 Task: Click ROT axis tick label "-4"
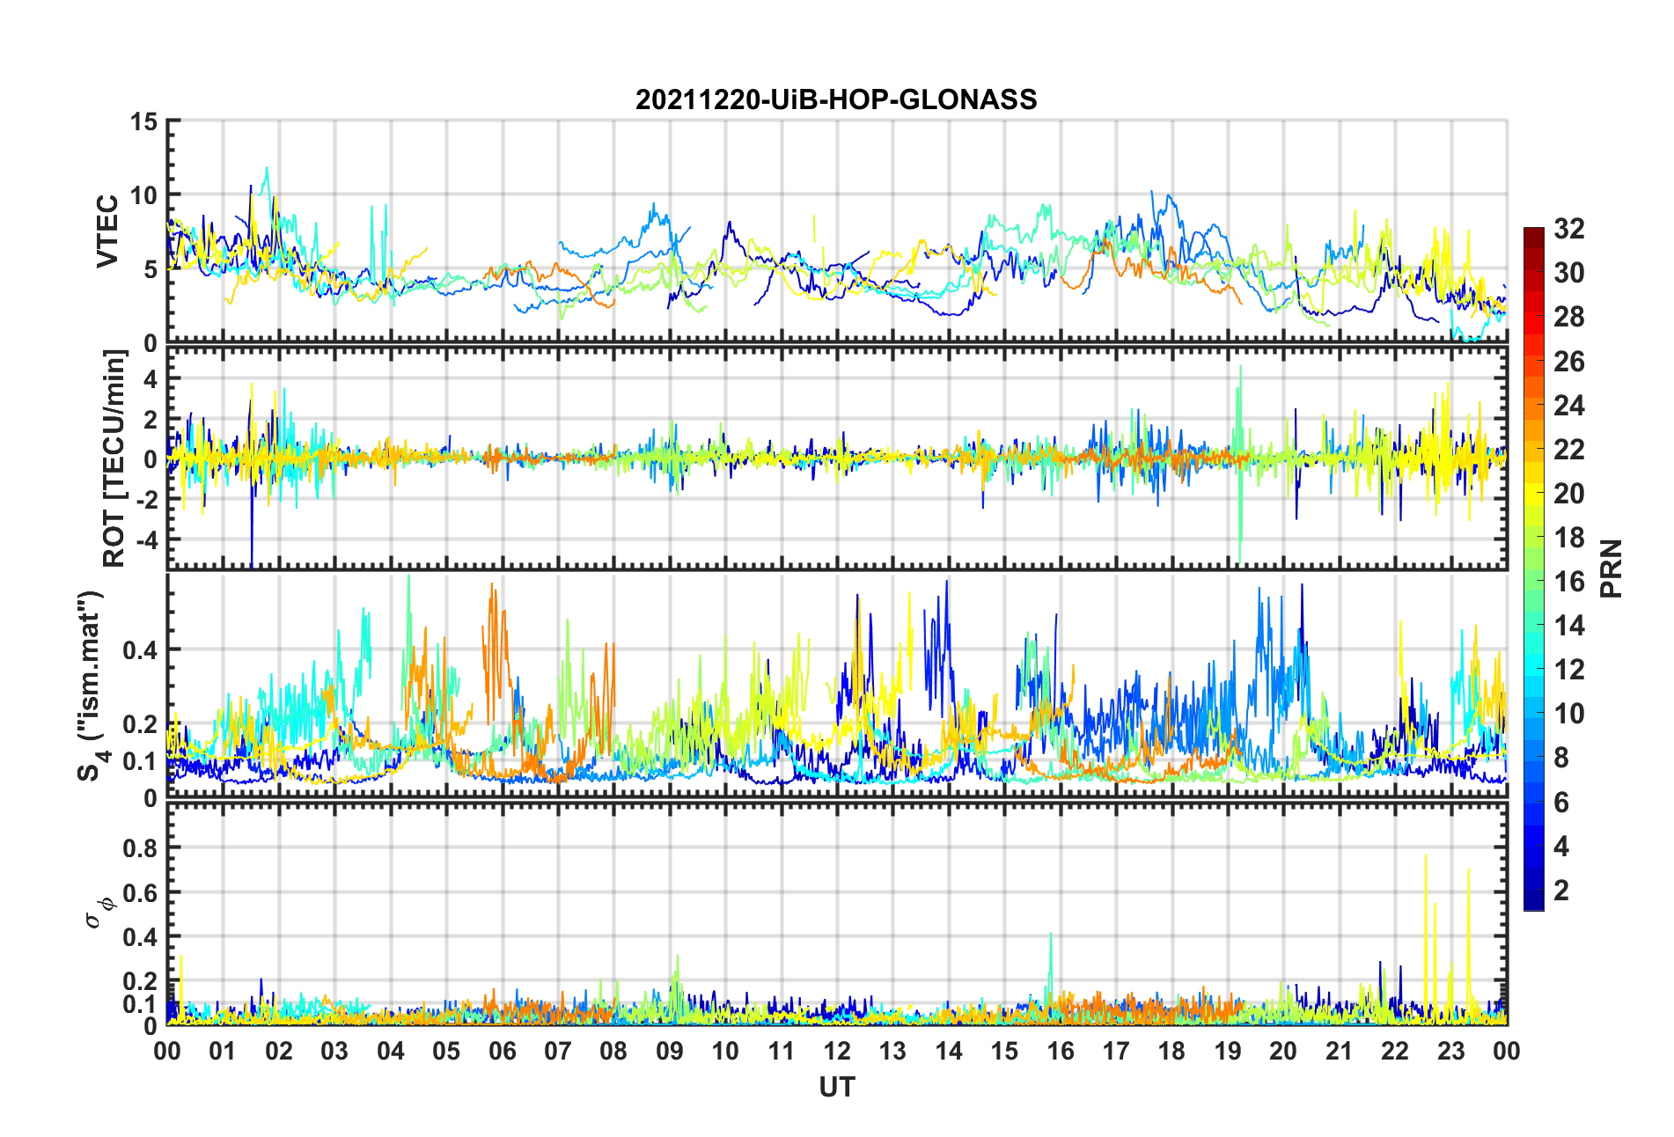point(146,538)
